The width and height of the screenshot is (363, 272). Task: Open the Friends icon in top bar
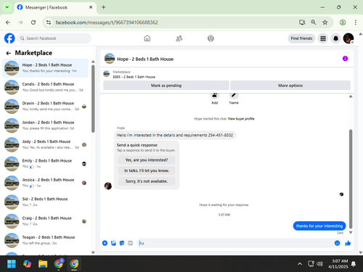179,38
